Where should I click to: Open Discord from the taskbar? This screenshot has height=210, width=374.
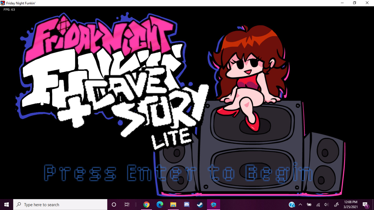point(187,205)
